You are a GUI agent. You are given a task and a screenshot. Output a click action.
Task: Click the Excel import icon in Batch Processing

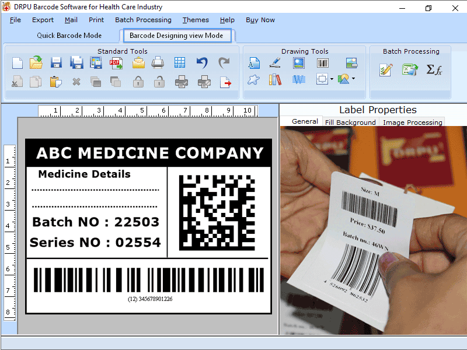coord(410,69)
